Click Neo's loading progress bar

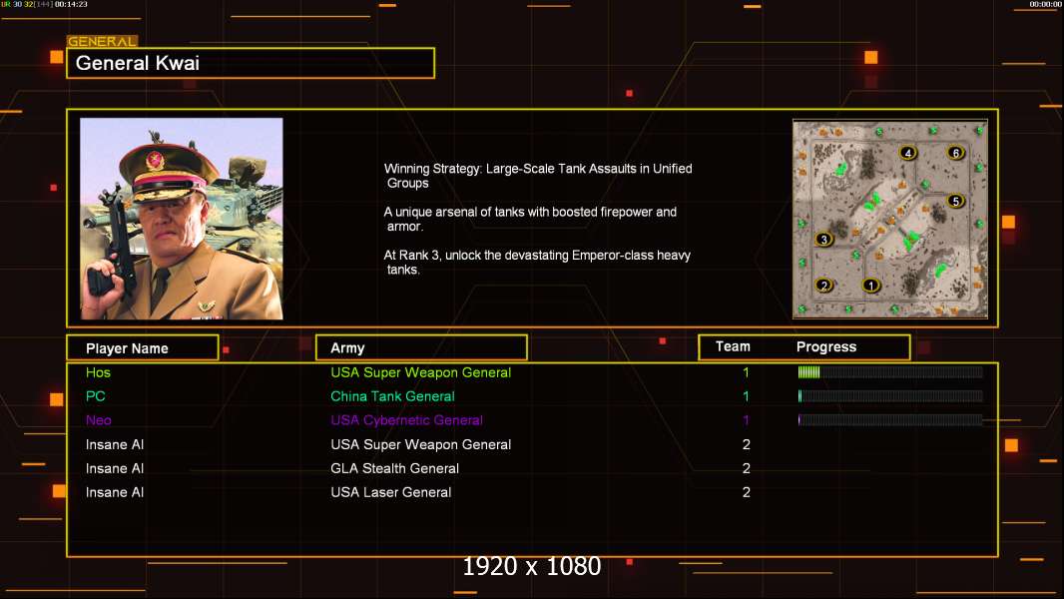[x=890, y=420]
